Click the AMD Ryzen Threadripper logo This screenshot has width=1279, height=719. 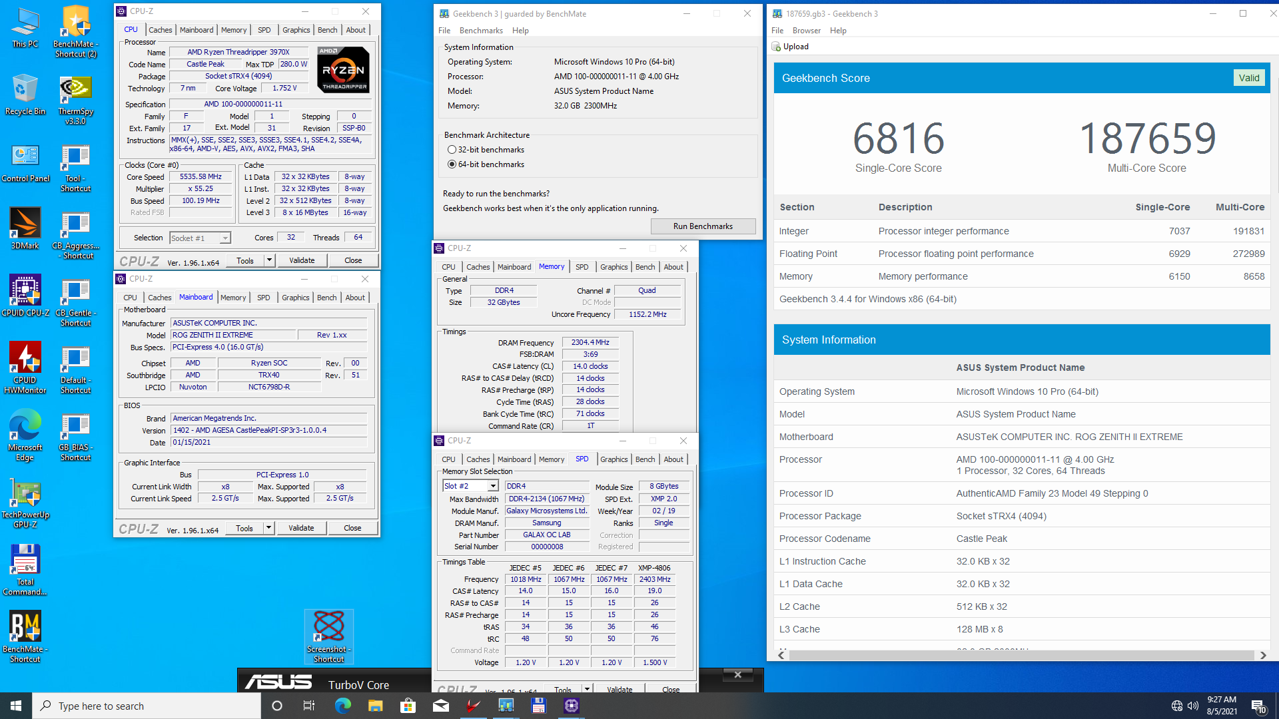(x=343, y=69)
